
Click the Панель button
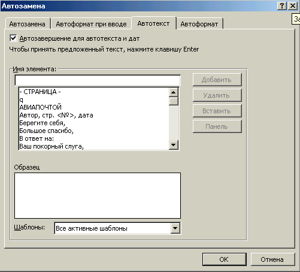coord(217,126)
